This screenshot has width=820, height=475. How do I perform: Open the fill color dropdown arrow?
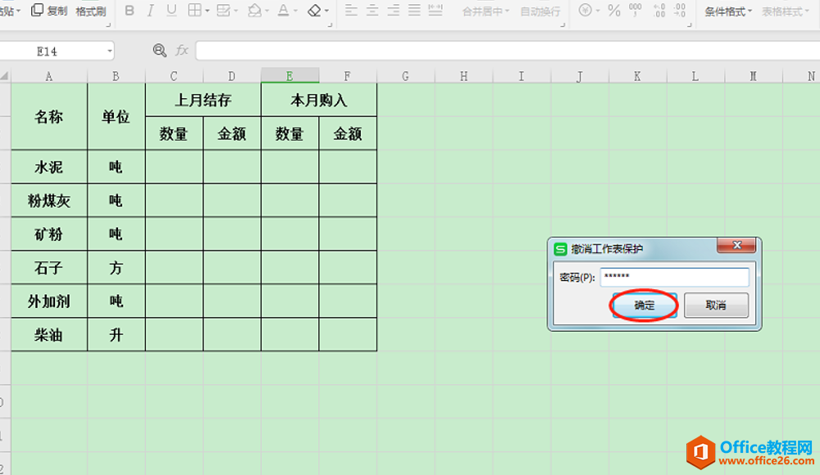pyautogui.click(x=266, y=11)
